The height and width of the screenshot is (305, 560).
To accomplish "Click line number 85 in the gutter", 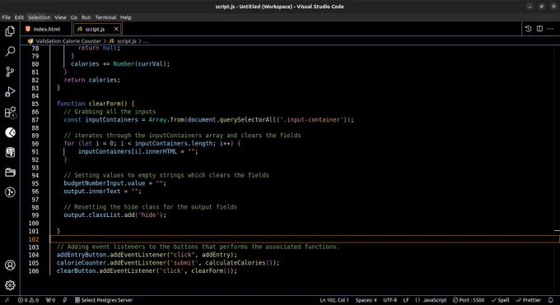I will pos(35,104).
